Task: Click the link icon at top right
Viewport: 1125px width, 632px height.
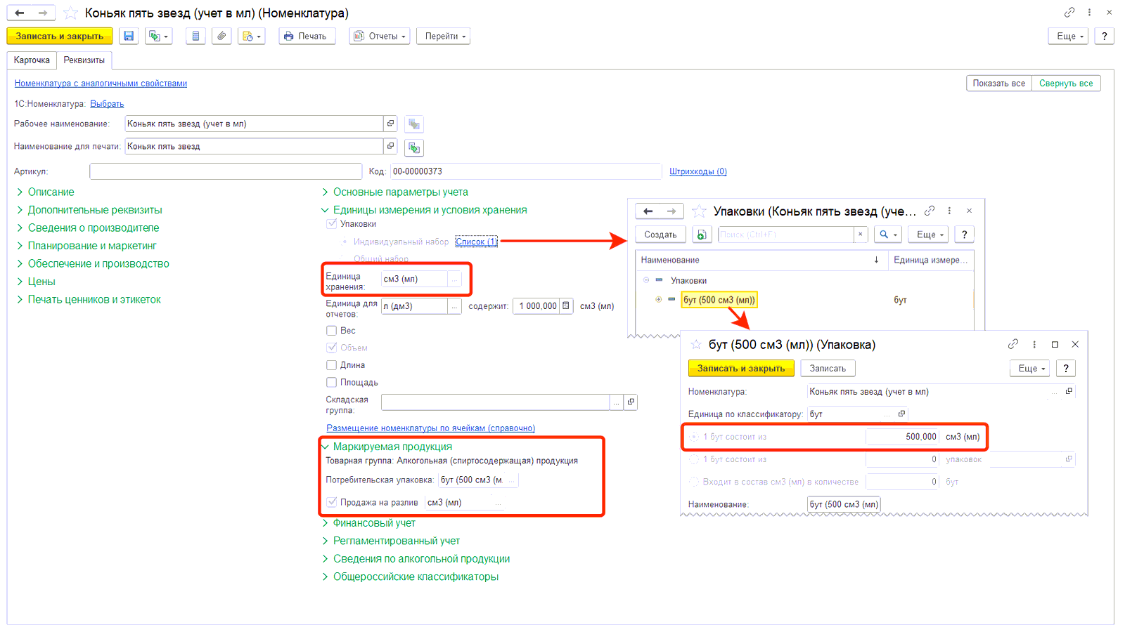Action: pyautogui.click(x=1069, y=13)
